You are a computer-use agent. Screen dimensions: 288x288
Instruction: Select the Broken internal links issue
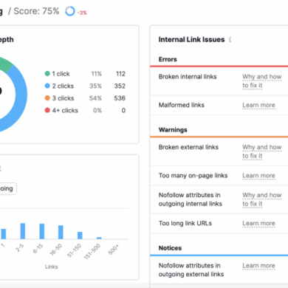188,77
